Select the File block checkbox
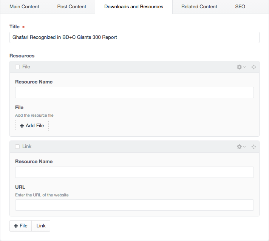Image resolution: width=269 pixels, height=241 pixels. tap(17, 67)
